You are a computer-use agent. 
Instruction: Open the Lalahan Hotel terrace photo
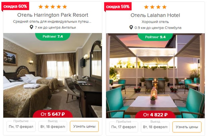(x=155, y=76)
